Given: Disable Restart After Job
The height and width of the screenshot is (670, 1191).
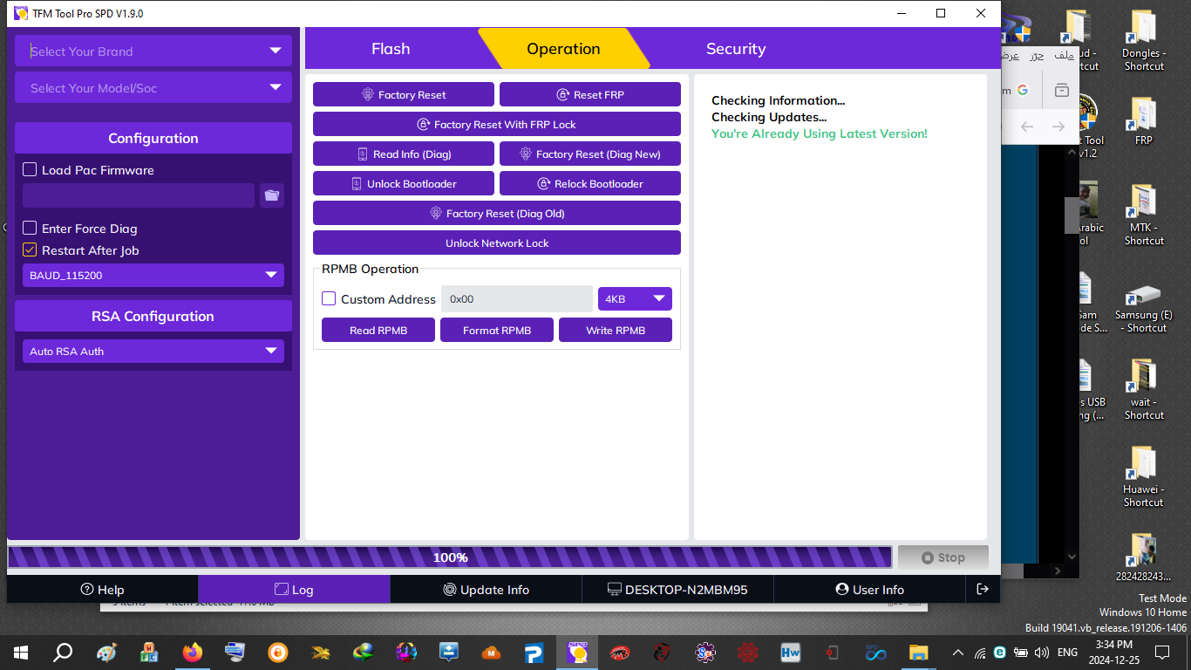Looking at the screenshot, I should tap(29, 250).
